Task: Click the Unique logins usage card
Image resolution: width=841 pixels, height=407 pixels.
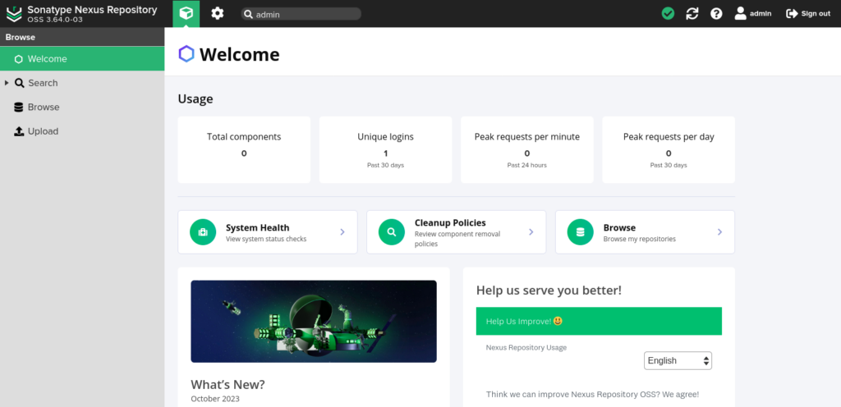Action: tap(386, 149)
